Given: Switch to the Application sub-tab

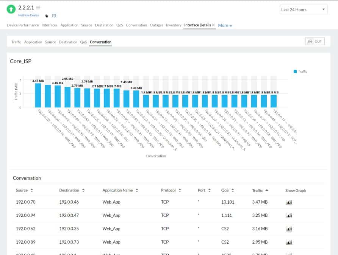Looking at the screenshot, I should pos(33,42).
